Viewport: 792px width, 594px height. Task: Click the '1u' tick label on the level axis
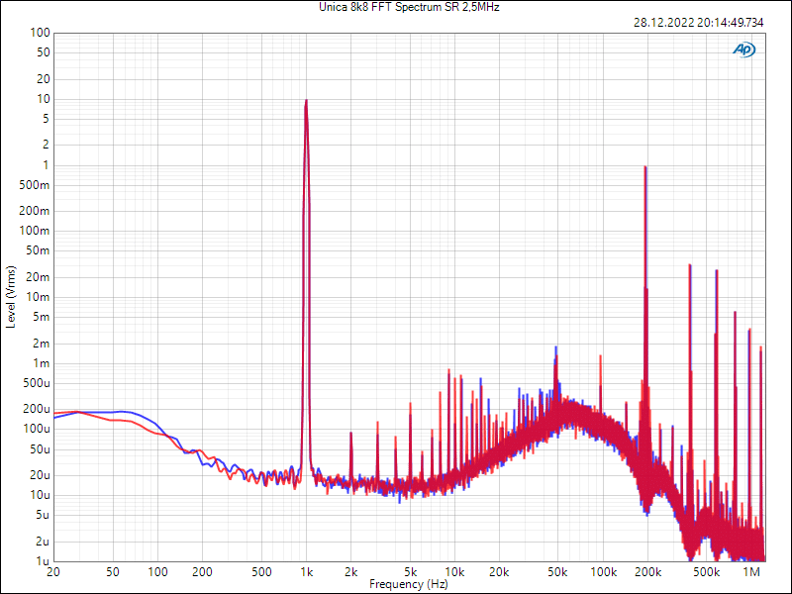[44, 561]
